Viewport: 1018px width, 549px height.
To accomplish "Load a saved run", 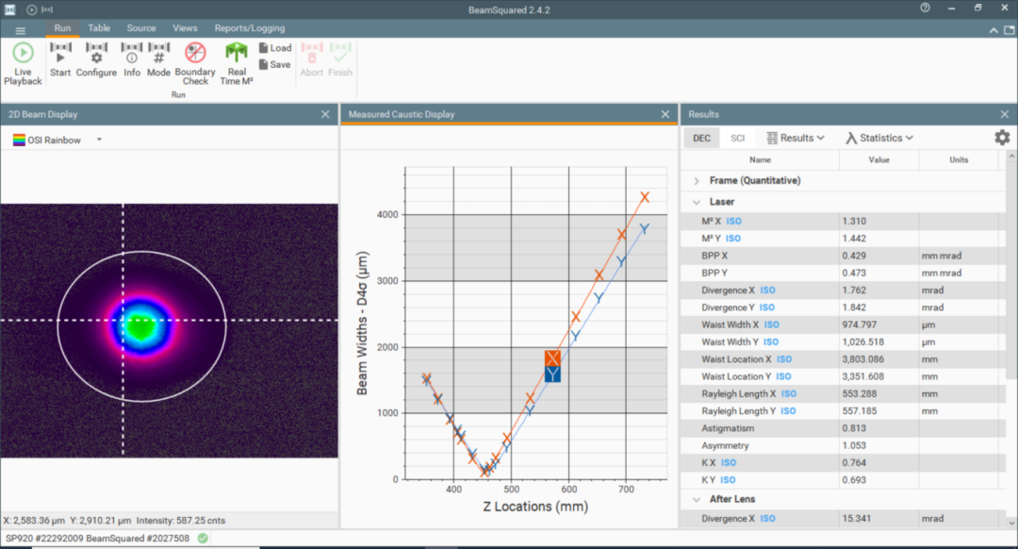I will [x=275, y=48].
